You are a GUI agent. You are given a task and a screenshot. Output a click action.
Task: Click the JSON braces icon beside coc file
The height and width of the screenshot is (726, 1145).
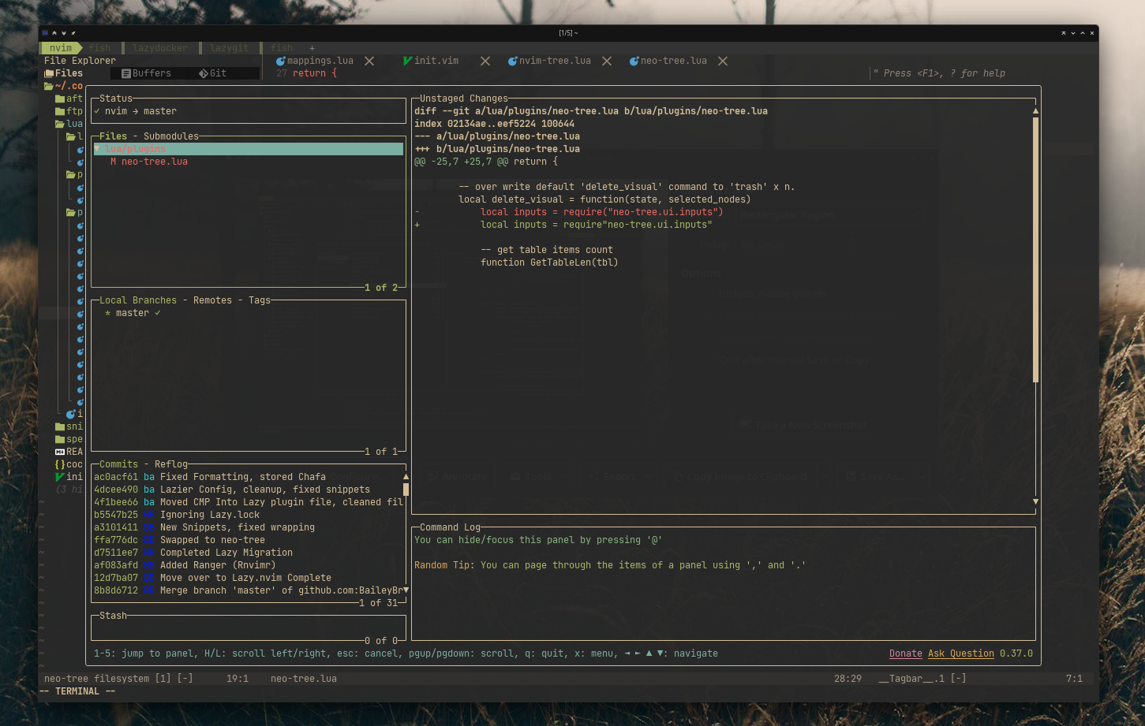tap(60, 464)
